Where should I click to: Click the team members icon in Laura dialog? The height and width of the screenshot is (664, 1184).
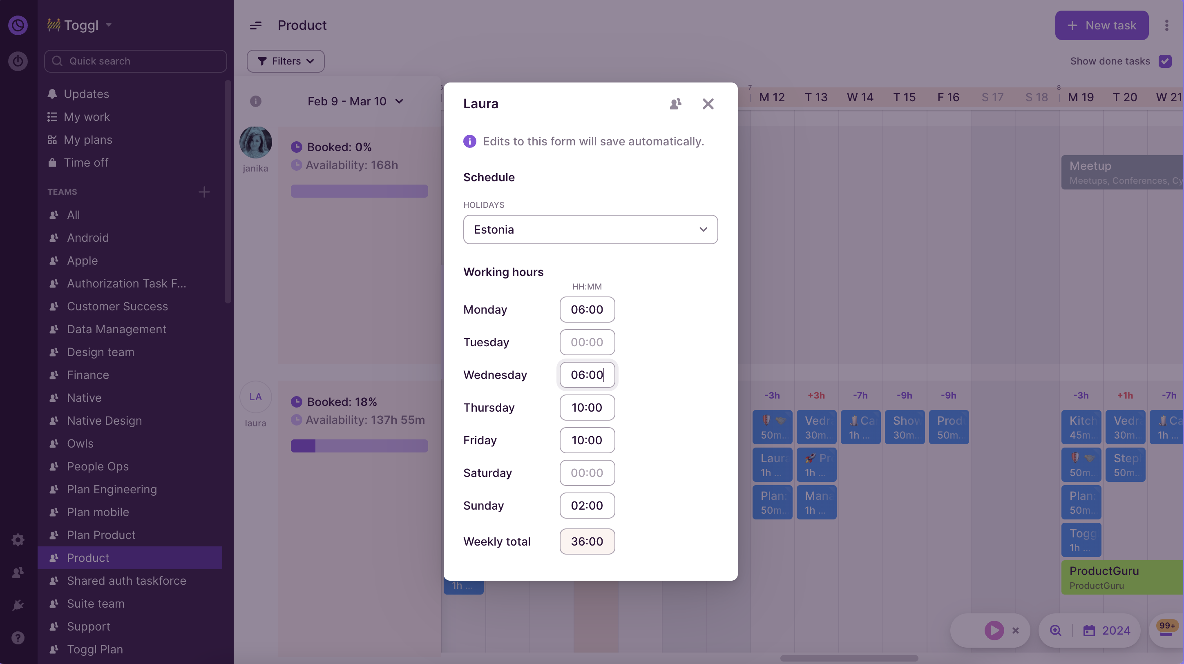[x=675, y=104]
